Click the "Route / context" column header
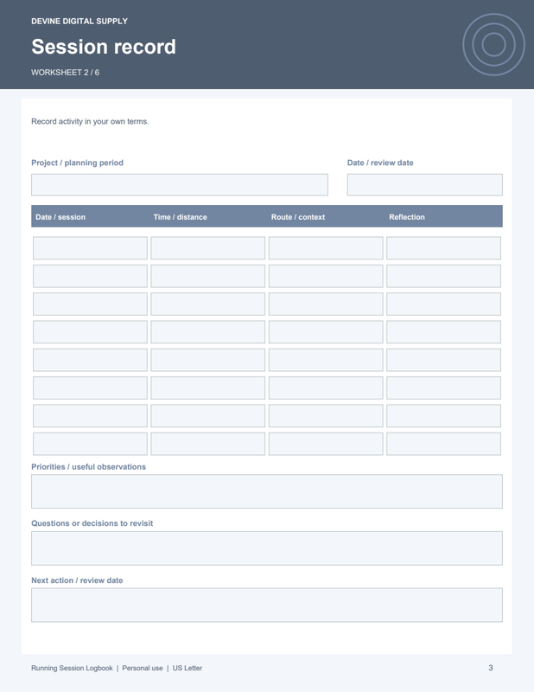This screenshot has height=692, width=534. [x=297, y=217]
